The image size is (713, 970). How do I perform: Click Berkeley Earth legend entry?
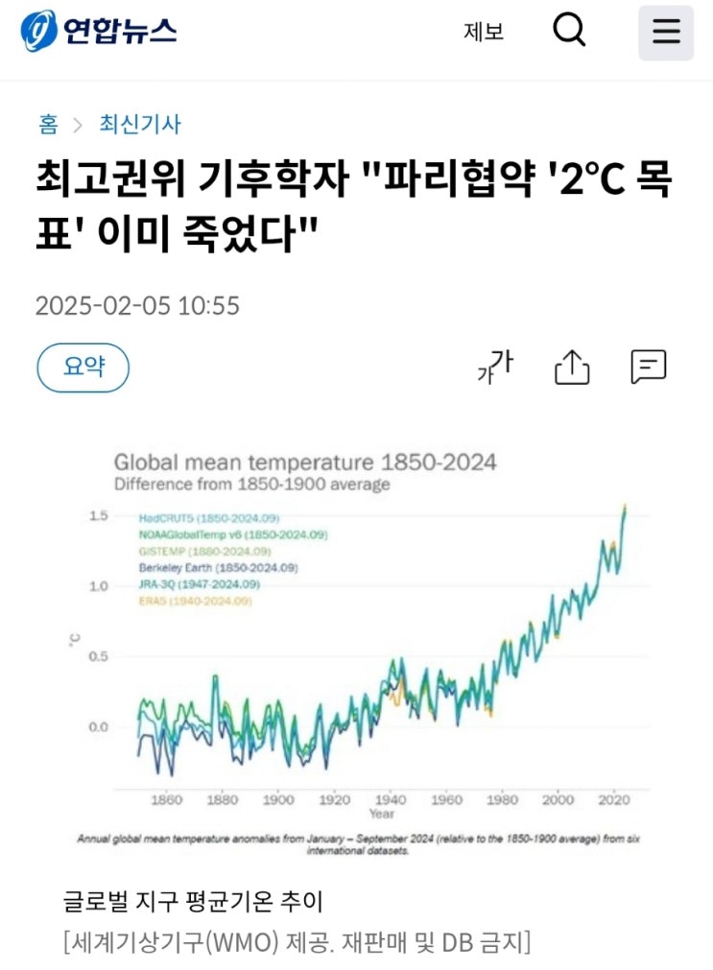(x=217, y=568)
